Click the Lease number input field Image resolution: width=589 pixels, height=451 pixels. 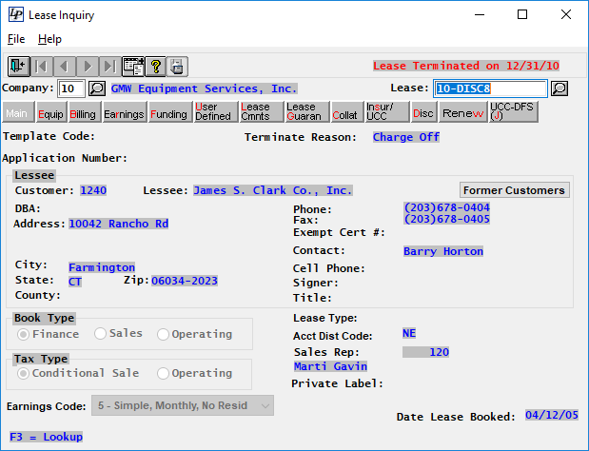490,88
